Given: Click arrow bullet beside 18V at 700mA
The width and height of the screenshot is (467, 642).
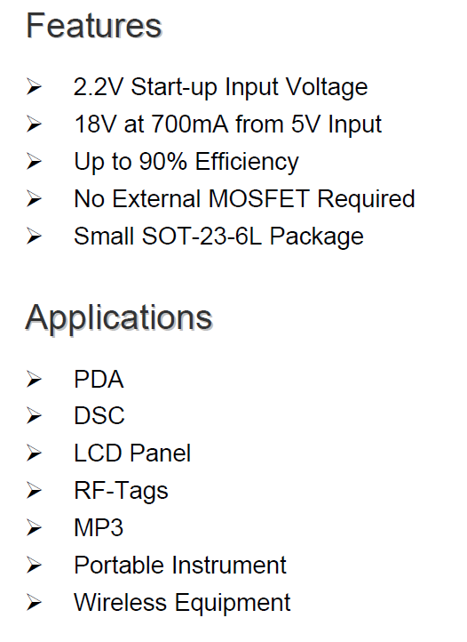Looking at the screenshot, I should tap(34, 124).
